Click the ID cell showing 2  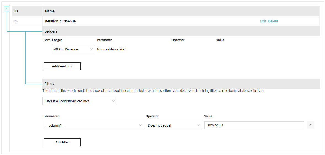(x=15, y=21)
